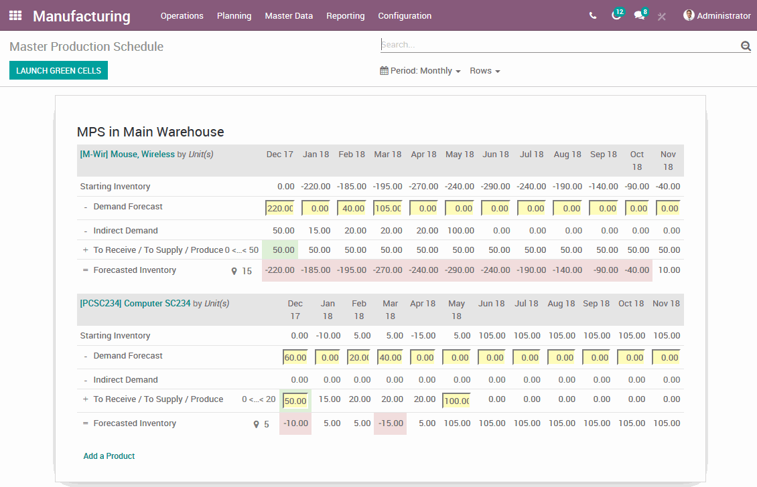This screenshot has height=487, width=757.
Task: Open the conversations chat icon
Action: pyautogui.click(x=639, y=15)
